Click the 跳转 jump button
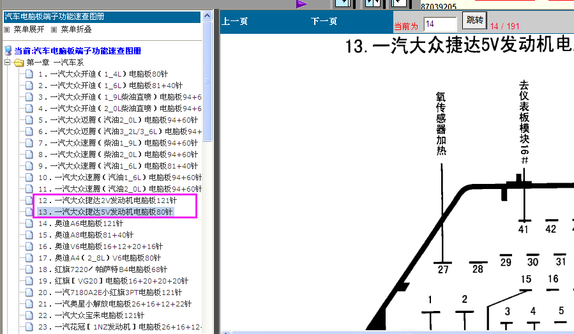 pyautogui.click(x=474, y=20)
